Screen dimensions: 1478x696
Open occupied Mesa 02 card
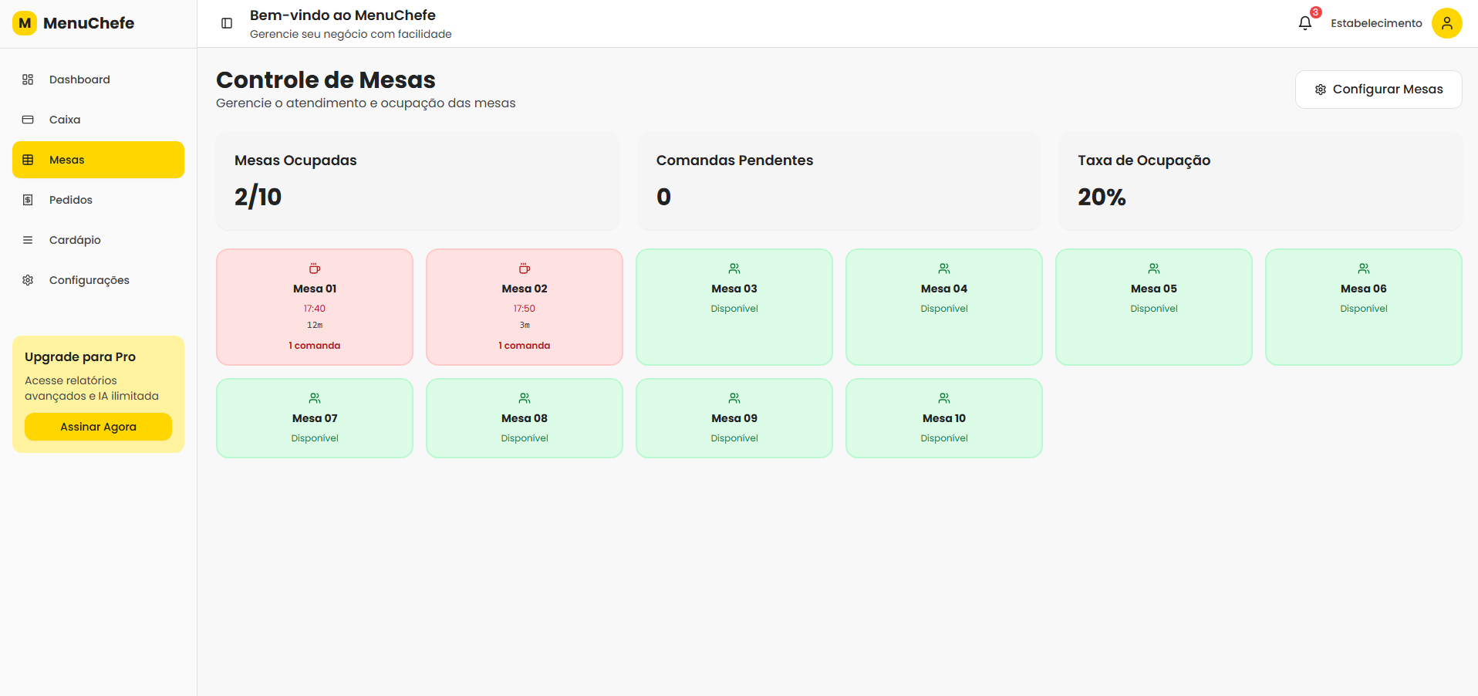pos(525,307)
